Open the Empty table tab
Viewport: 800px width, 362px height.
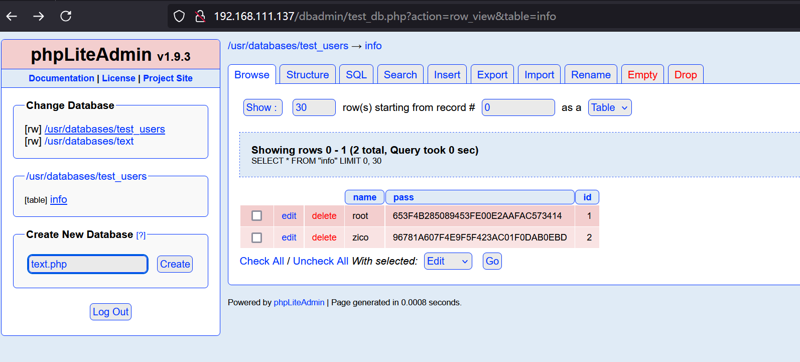[x=642, y=75]
